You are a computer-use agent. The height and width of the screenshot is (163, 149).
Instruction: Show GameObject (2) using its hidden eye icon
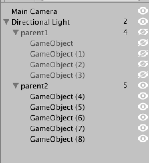[x=143, y=64]
